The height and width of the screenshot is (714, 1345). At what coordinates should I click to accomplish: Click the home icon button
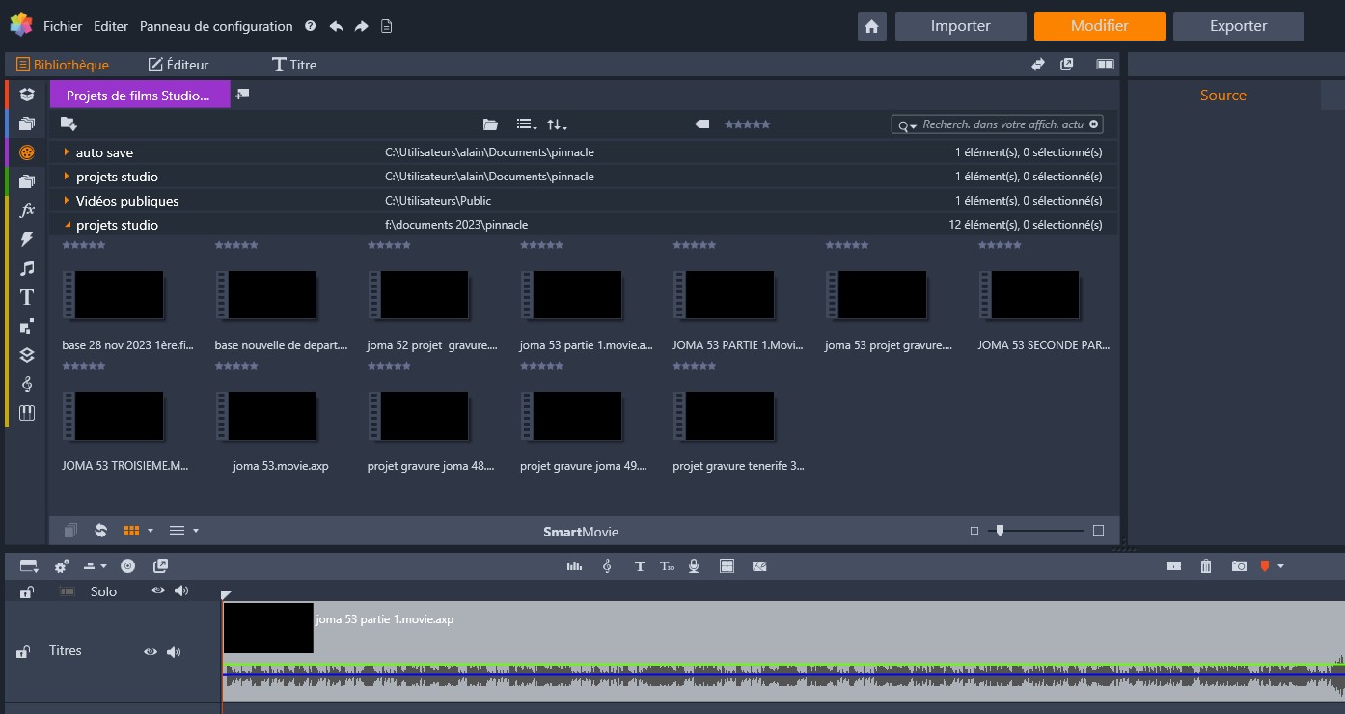(x=872, y=26)
